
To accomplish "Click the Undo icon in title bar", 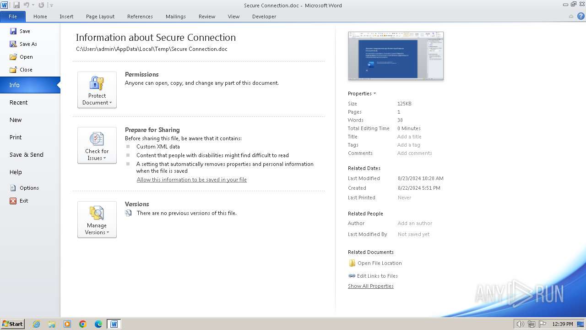I will pyautogui.click(x=26, y=5).
